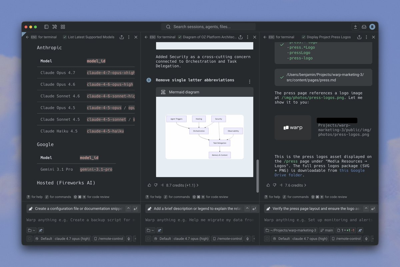Click the src/content/pages/press.md file block

(323, 77)
